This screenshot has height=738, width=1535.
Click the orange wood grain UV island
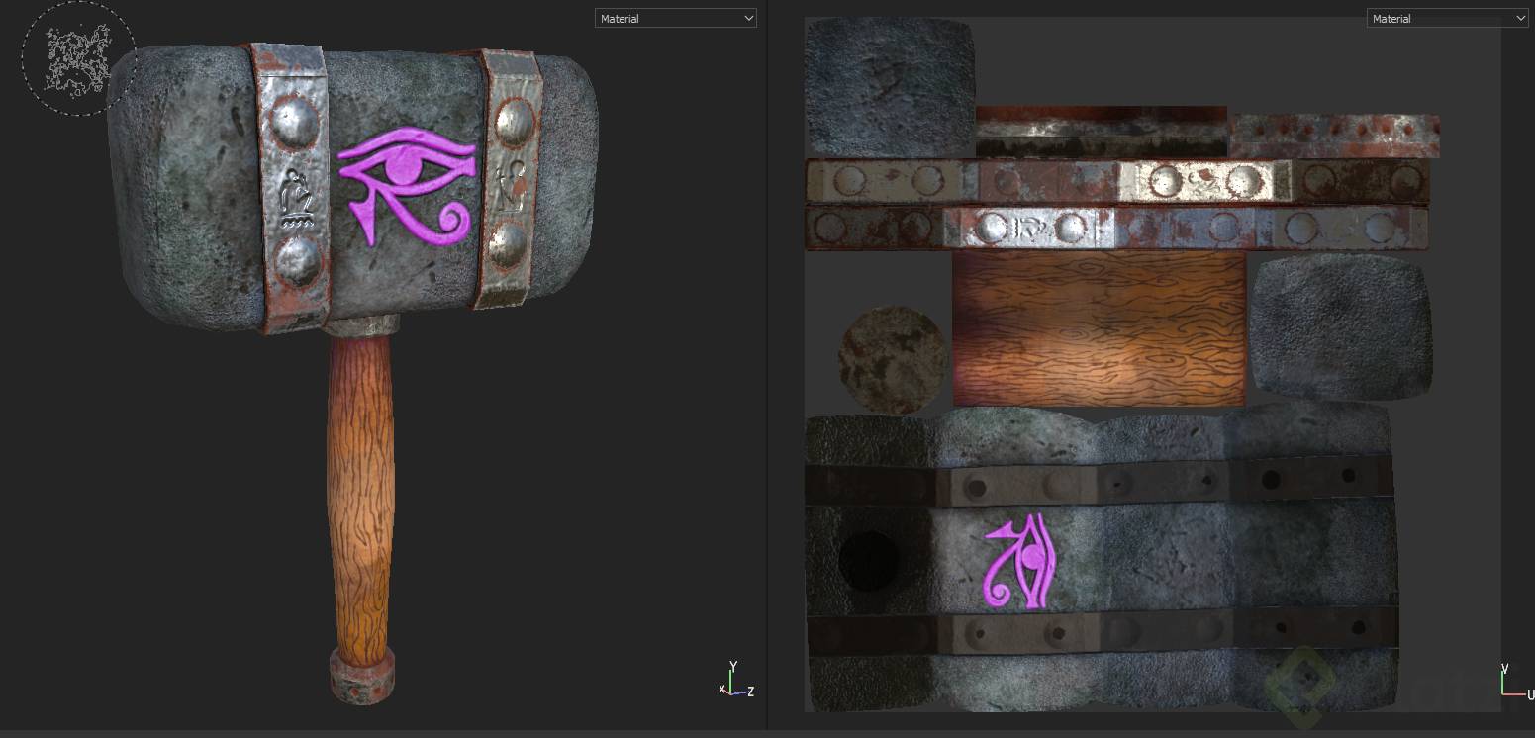coord(1099,327)
